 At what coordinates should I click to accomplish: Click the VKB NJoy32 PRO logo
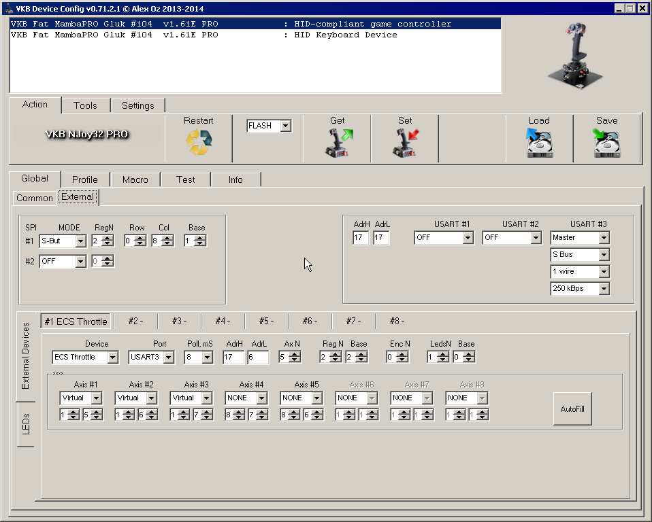[x=86, y=134]
